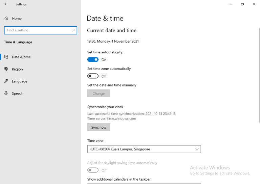The height and width of the screenshot is (184, 260).
Task: Restore down the Settings window
Action: tap(242, 4)
